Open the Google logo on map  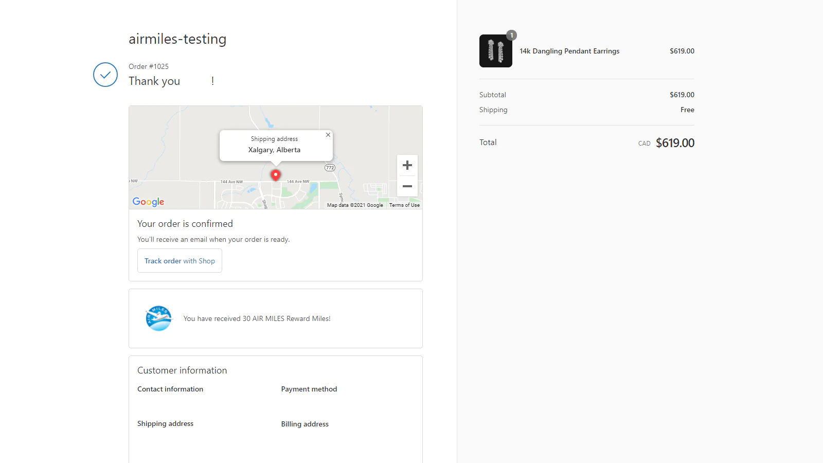point(148,202)
